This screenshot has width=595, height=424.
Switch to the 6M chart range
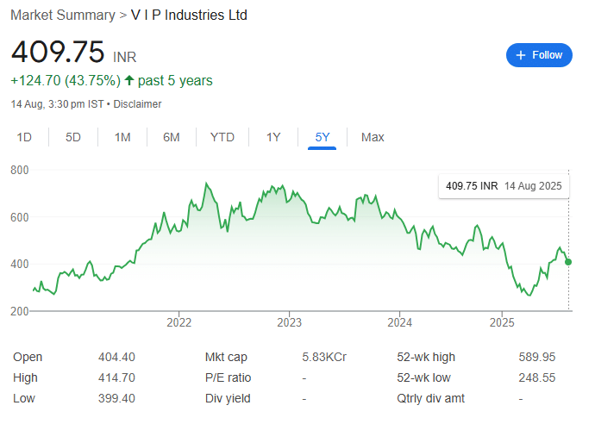point(172,137)
